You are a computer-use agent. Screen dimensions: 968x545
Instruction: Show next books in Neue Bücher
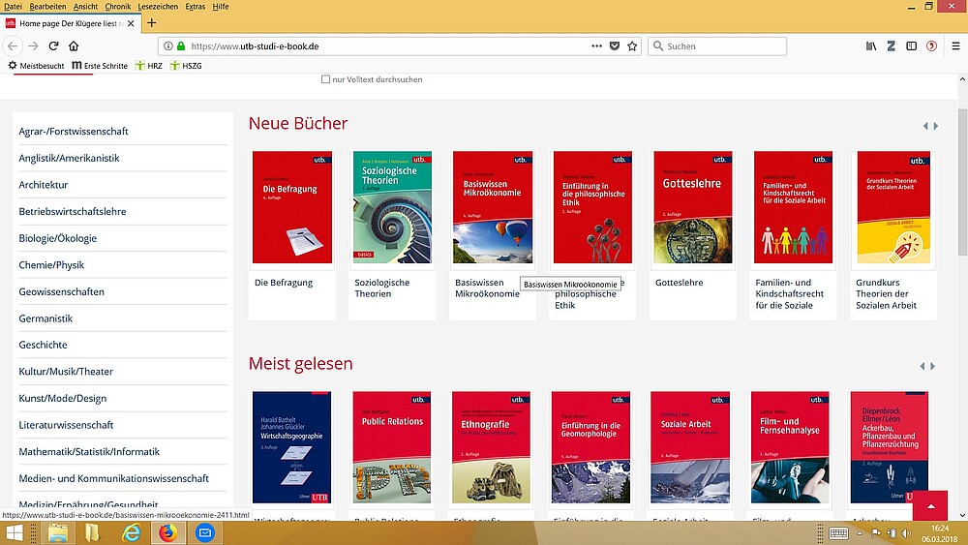pyautogui.click(x=934, y=126)
